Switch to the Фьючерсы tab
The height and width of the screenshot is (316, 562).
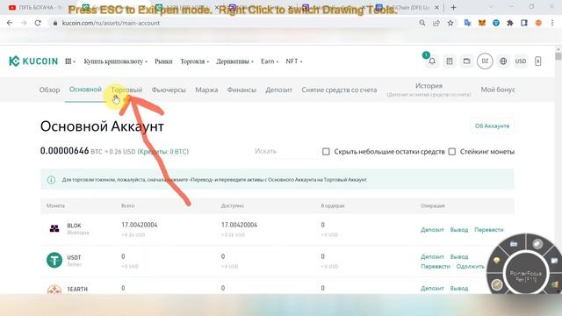169,90
